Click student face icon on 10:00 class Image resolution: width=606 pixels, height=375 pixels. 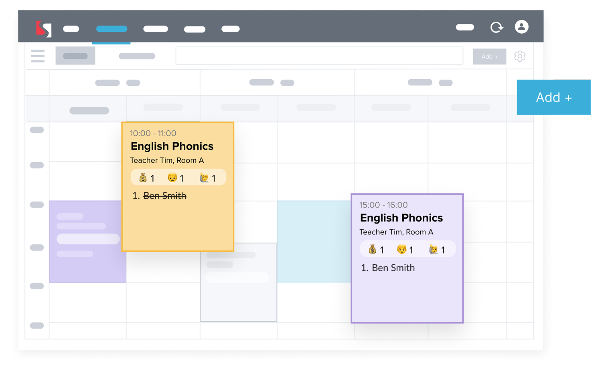tap(172, 177)
